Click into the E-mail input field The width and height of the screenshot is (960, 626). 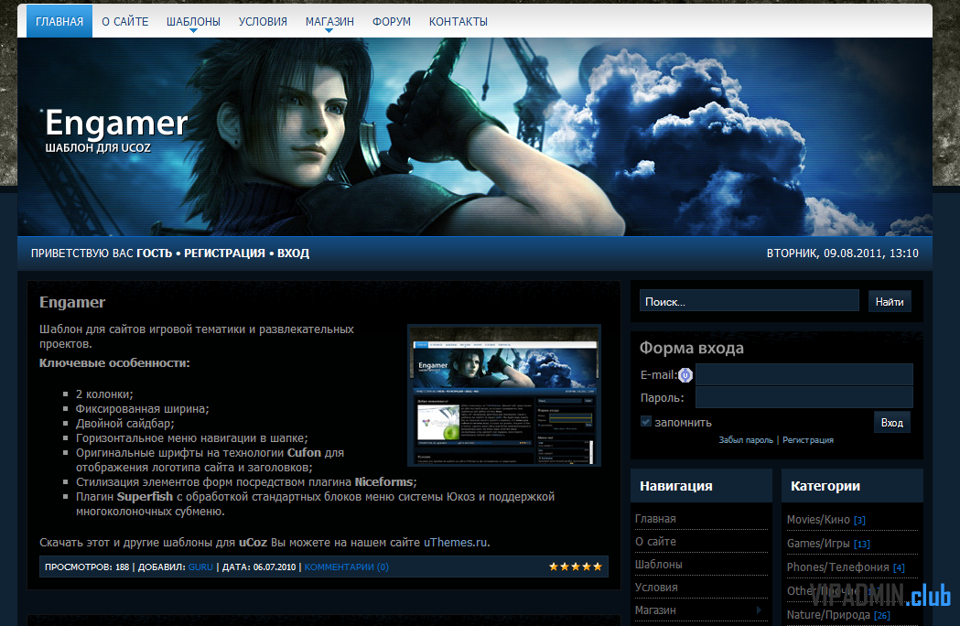pos(804,374)
